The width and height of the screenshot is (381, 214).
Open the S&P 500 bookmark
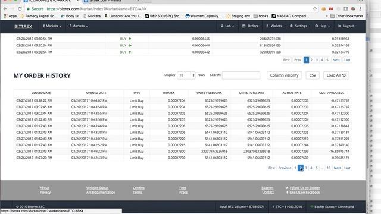[164, 16]
